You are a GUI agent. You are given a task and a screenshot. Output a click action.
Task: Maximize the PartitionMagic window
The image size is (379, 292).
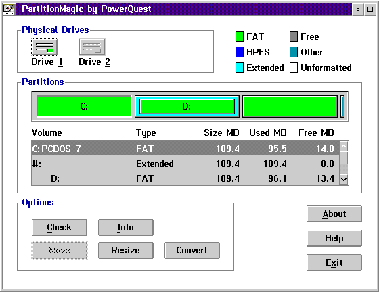[370, 9]
